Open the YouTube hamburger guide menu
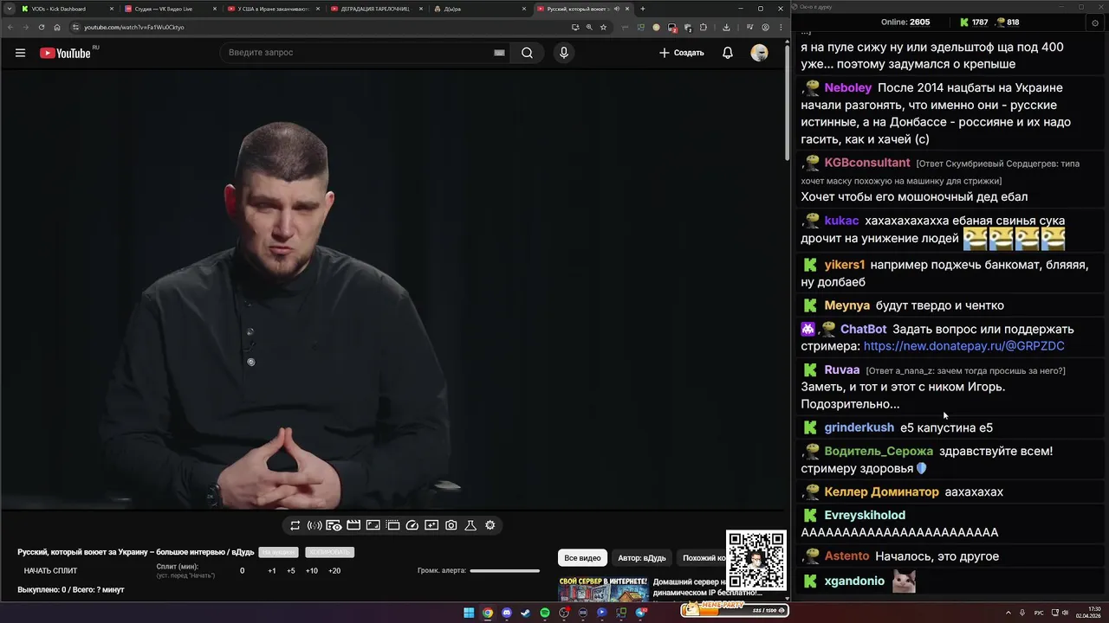The width and height of the screenshot is (1109, 623). [20, 53]
